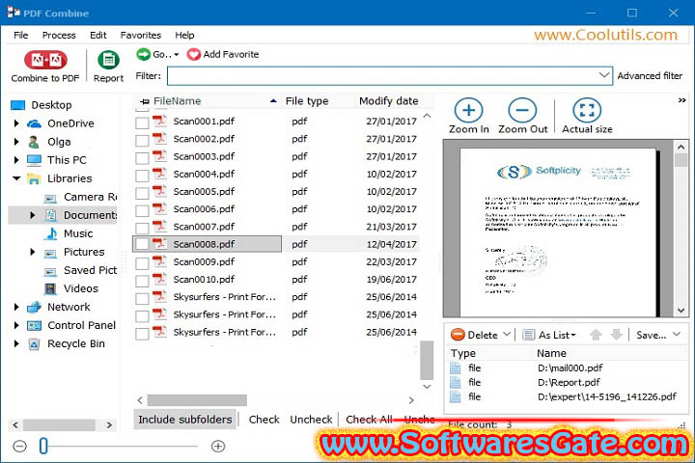695x463 pixels.
Task: Open the Go dropdown arrow
Action: (x=176, y=55)
